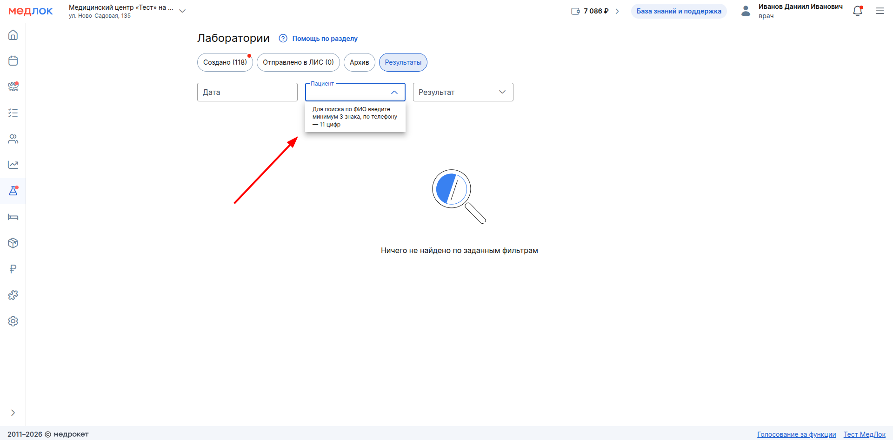Open the settings gear icon
This screenshot has height=440, width=893.
13,321
